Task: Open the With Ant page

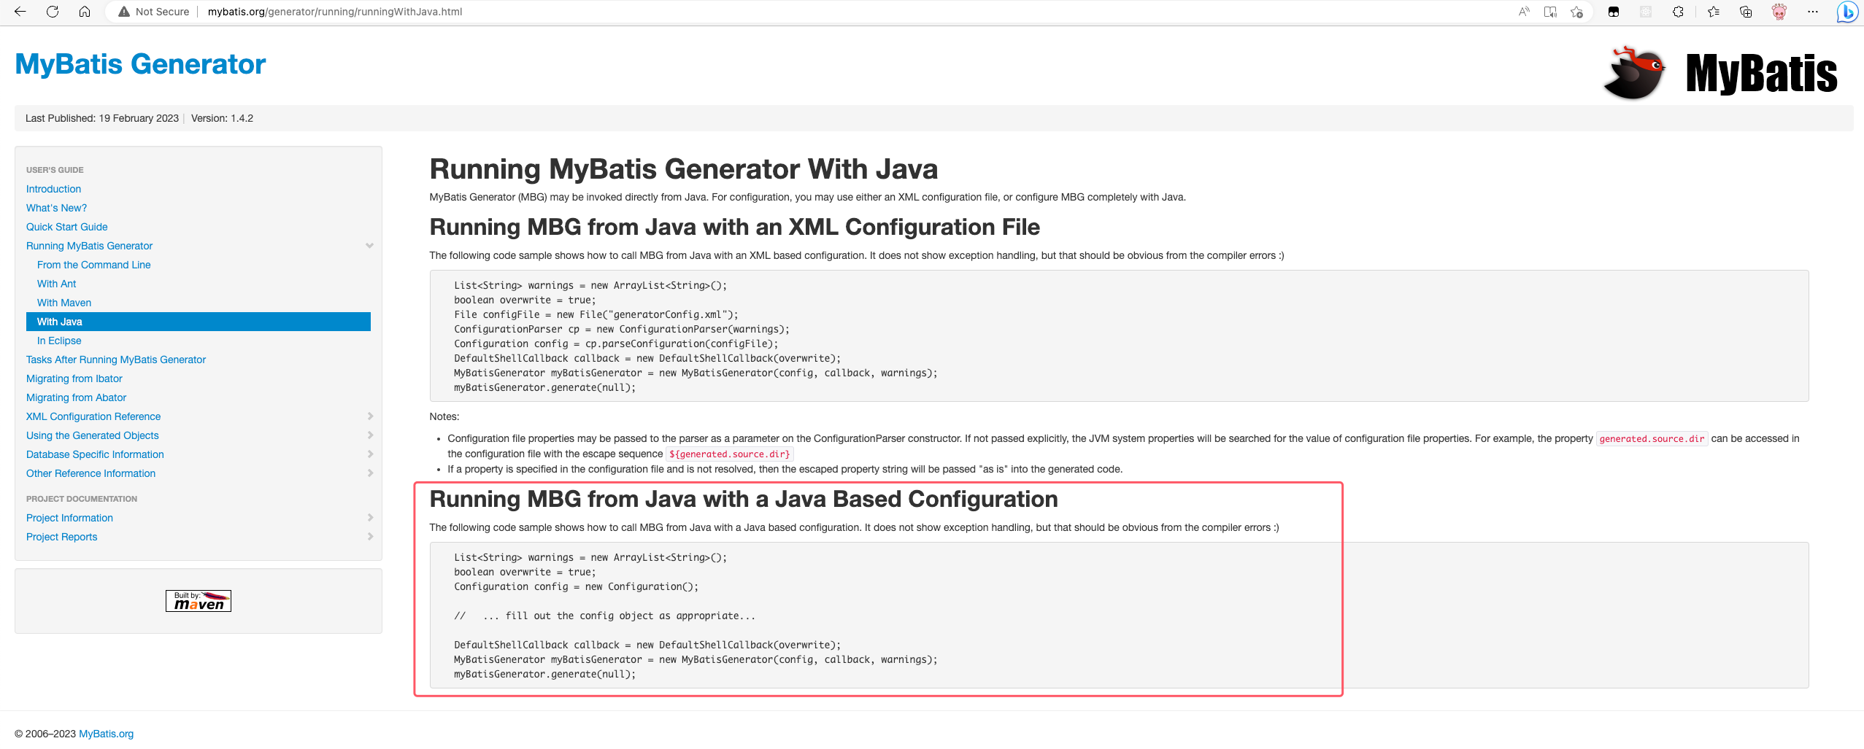Action: 56,284
